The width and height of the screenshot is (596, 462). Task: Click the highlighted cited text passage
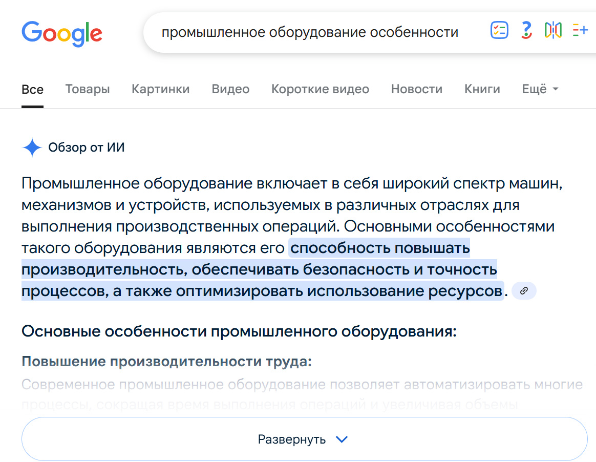click(256, 269)
